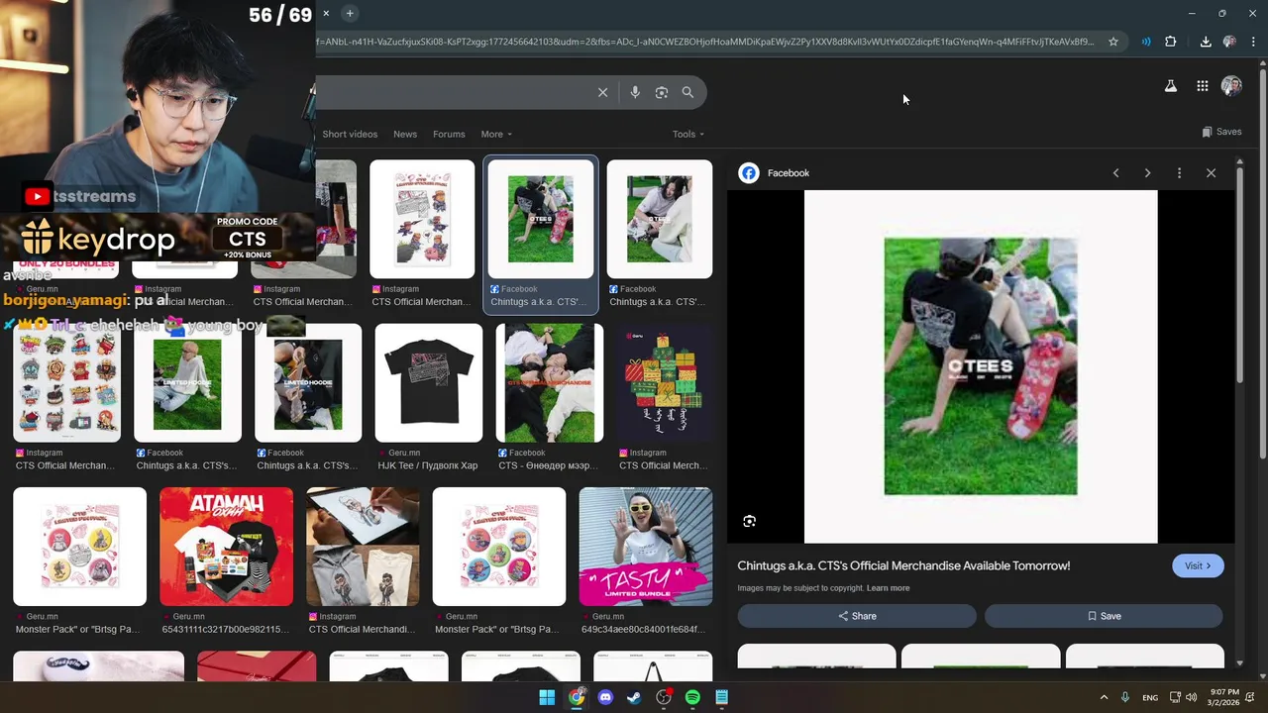1268x713 pixels.
Task: Open a new browser tab
Action: click(350, 13)
